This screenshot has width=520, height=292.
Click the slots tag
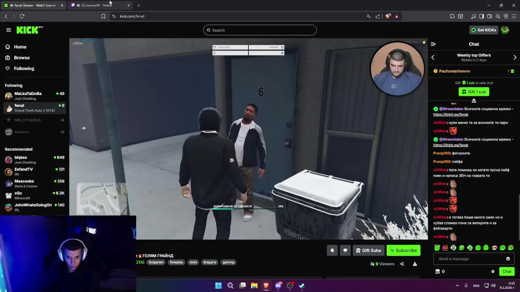tap(193, 262)
